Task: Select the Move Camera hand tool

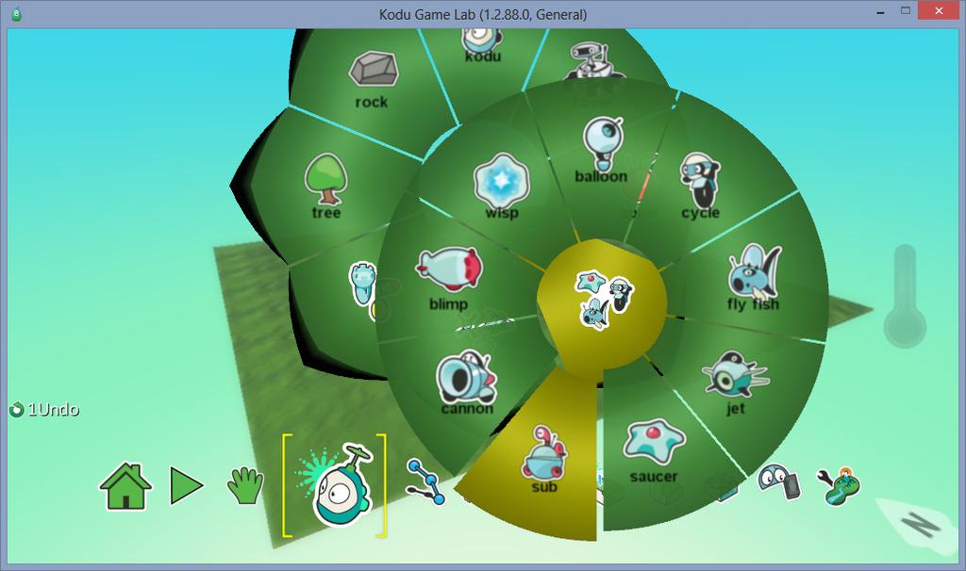Action: 245,485
